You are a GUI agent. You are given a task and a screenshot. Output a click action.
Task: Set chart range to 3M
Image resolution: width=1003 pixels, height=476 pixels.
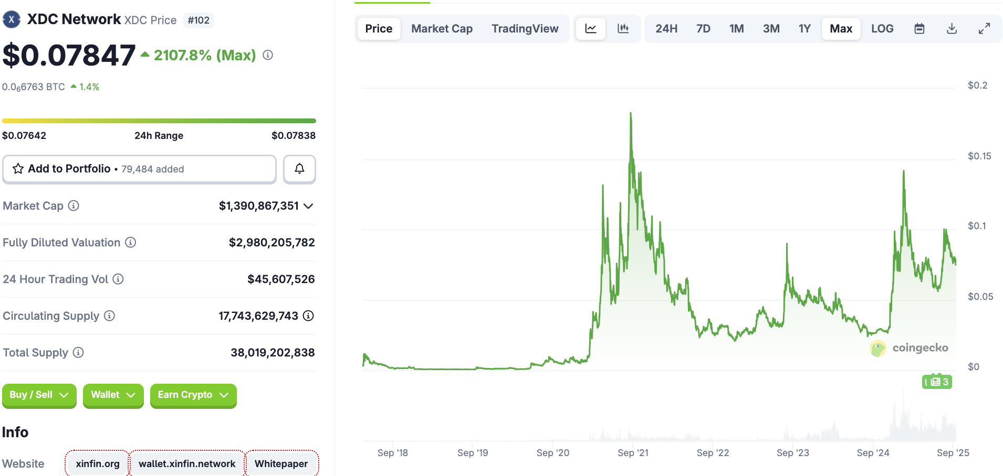click(x=771, y=29)
